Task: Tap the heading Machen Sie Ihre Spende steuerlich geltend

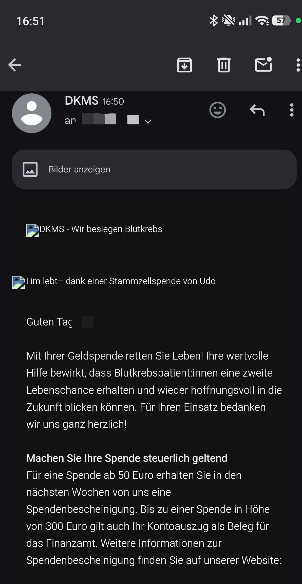Action: [127, 458]
